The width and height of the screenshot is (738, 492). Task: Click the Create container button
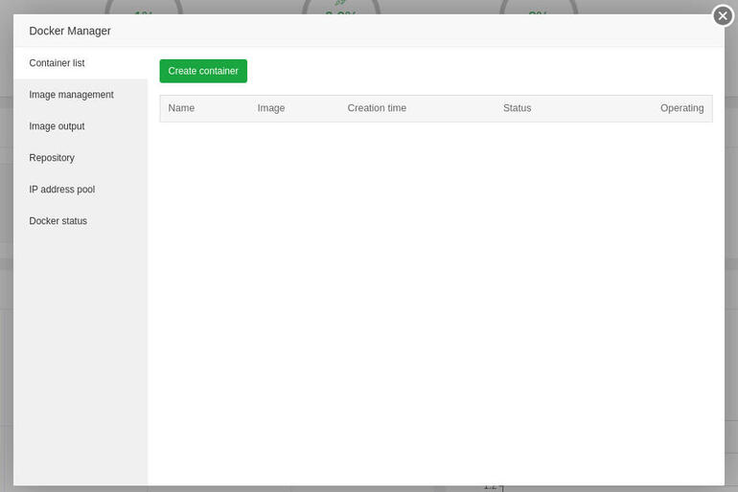click(203, 71)
